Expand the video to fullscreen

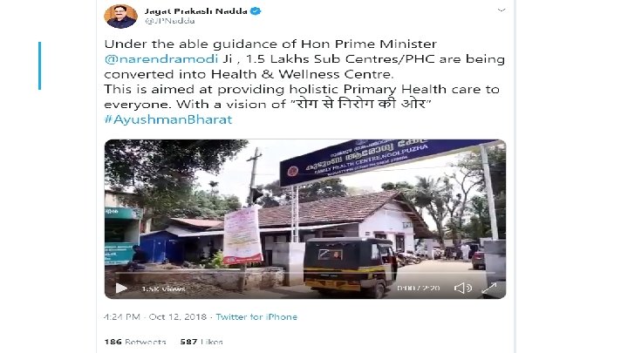pyautogui.click(x=489, y=288)
